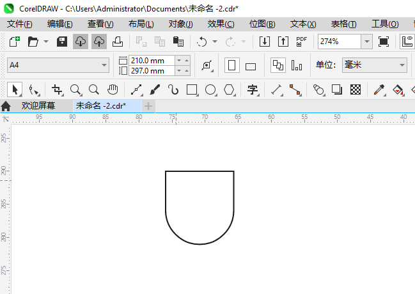Switch to the 欢迎屏幕 tab
This screenshot has height=294, width=415.
click(38, 106)
